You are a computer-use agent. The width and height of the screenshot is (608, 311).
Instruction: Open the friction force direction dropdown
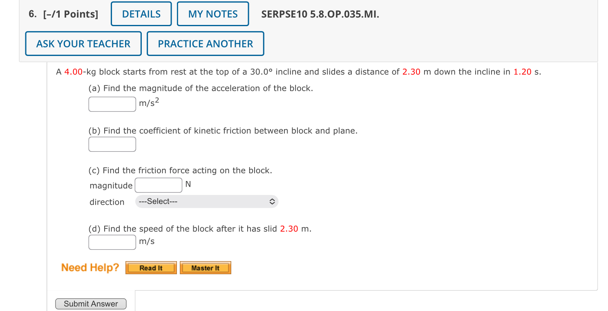tap(207, 201)
